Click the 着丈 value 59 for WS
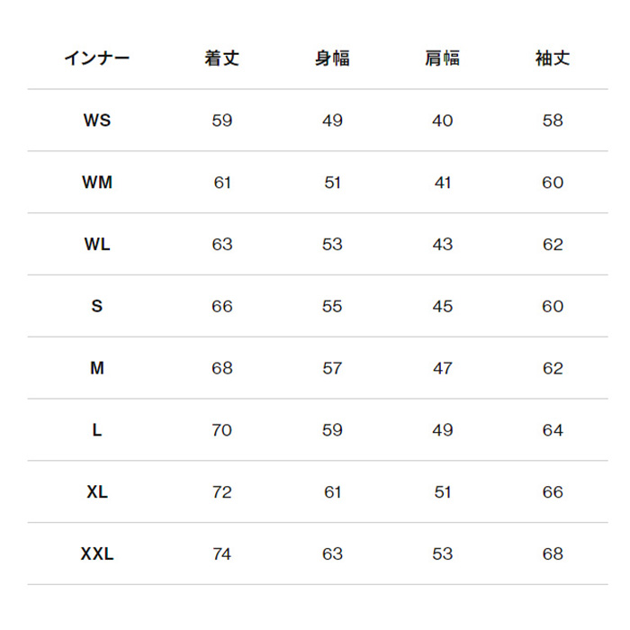The width and height of the screenshot is (630, 630). pos(222,120)
